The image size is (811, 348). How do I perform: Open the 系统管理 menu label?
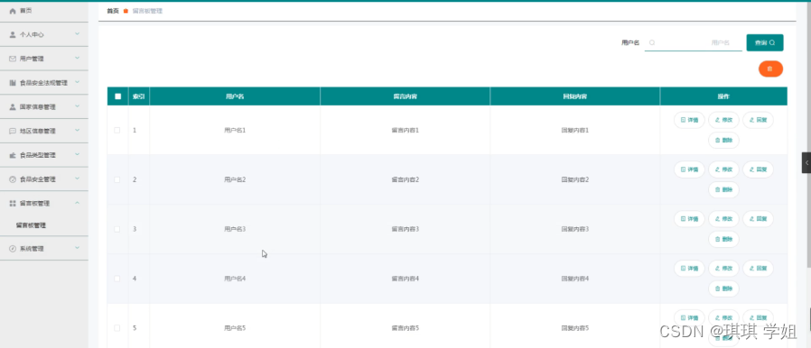click(x=32, y=248)
